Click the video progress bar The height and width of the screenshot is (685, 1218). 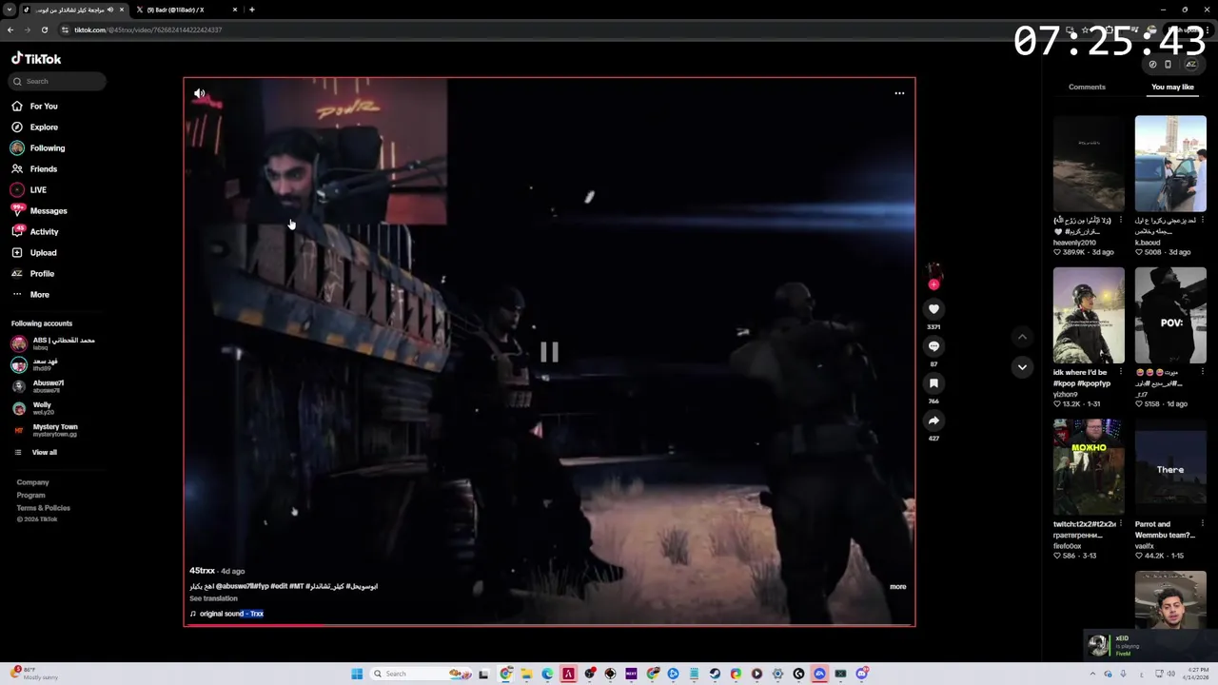pos(549,625)
